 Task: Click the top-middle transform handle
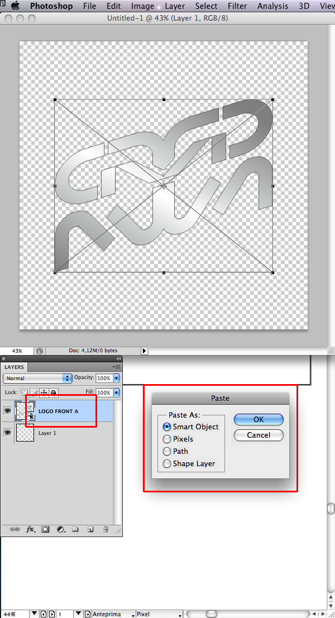pos(164,100)
